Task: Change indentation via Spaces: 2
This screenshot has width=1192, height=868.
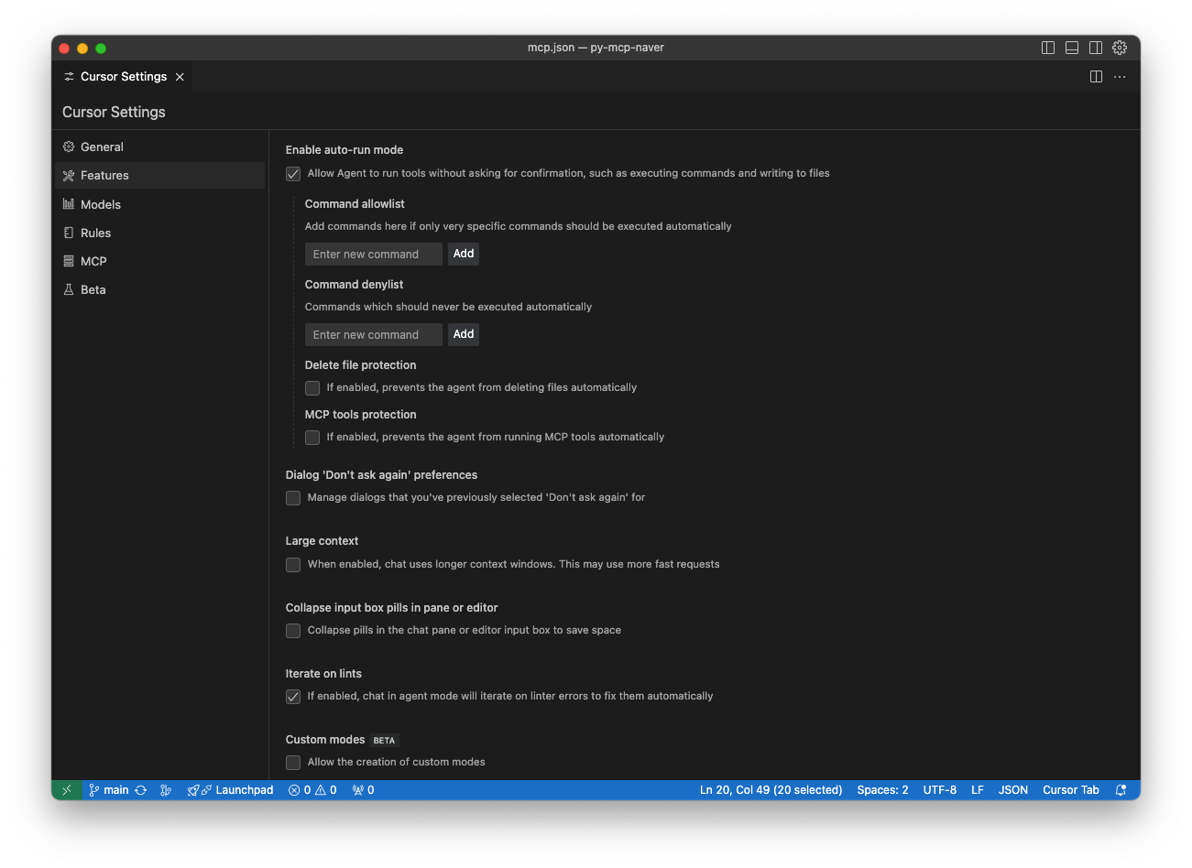Action: coord(882,790)
